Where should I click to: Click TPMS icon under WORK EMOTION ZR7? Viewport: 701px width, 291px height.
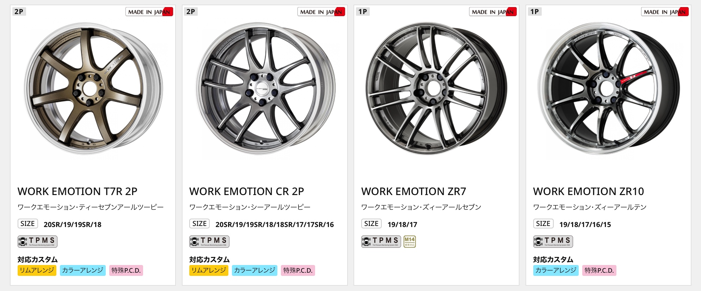pos(381,241)
